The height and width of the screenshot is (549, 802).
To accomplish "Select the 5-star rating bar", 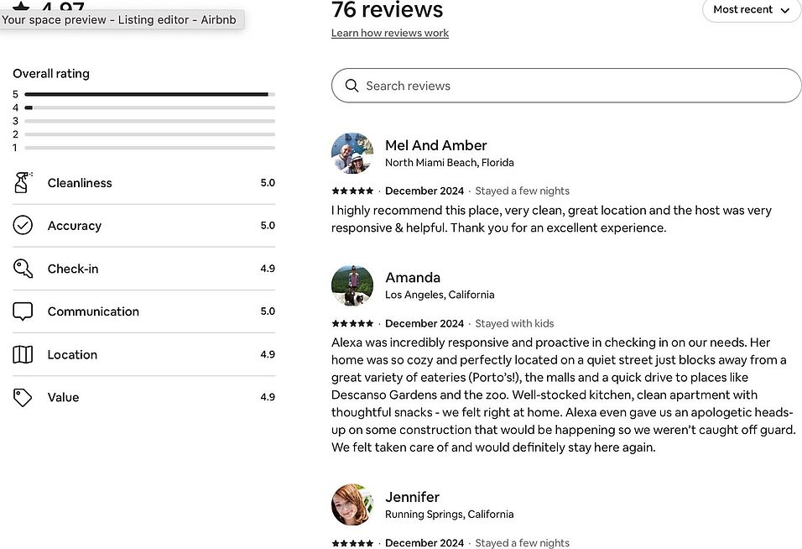I will 150,94.
